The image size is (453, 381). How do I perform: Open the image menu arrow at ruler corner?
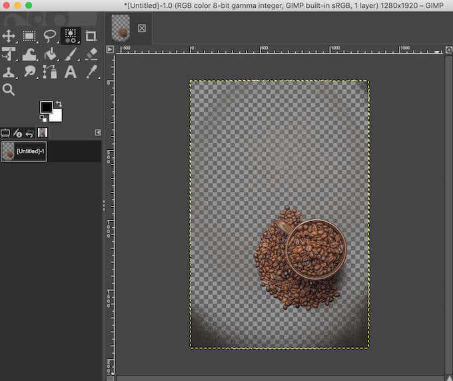pos(110,50)
